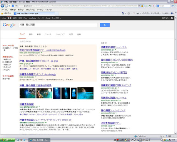Screen dimensions: 177x142
Task: Open dropdown arrow beside www.okinawa123.jp URL
Action: 39,107
